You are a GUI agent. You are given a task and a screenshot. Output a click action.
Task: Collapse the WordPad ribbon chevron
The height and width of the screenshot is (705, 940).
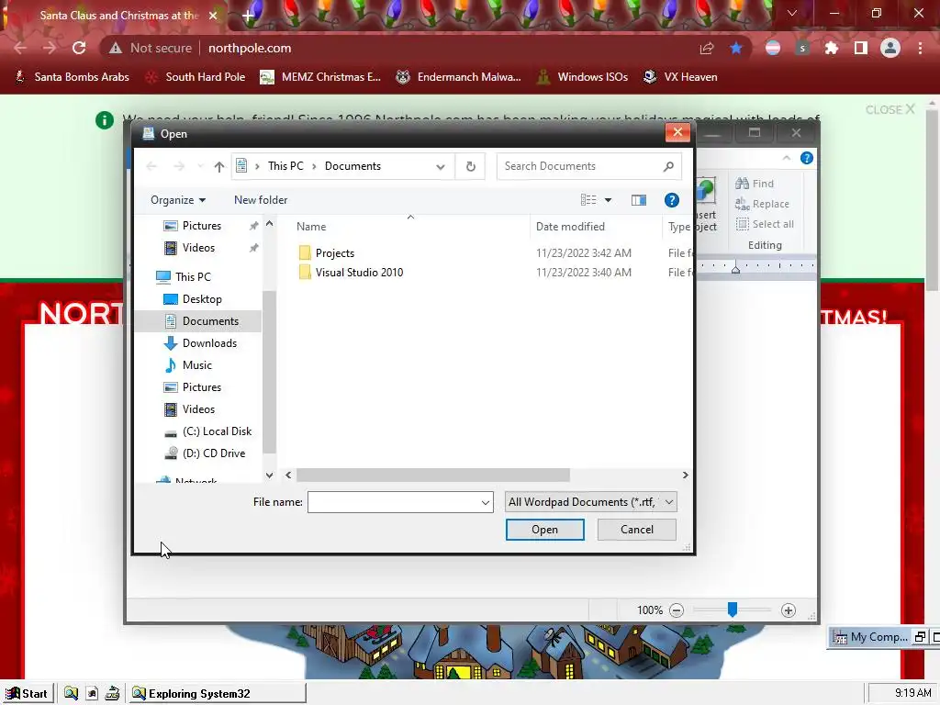787,158
